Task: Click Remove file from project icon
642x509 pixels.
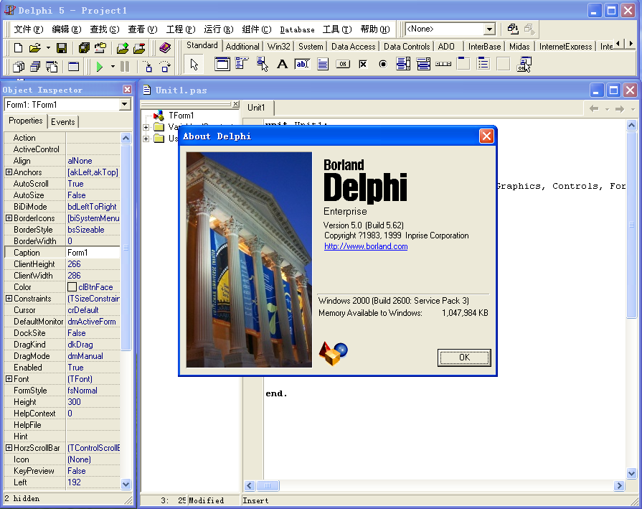Action: coord(139,48)
